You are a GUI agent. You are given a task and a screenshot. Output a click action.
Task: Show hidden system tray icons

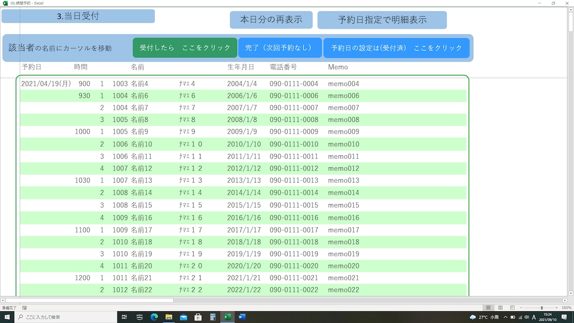coord(506,317)
